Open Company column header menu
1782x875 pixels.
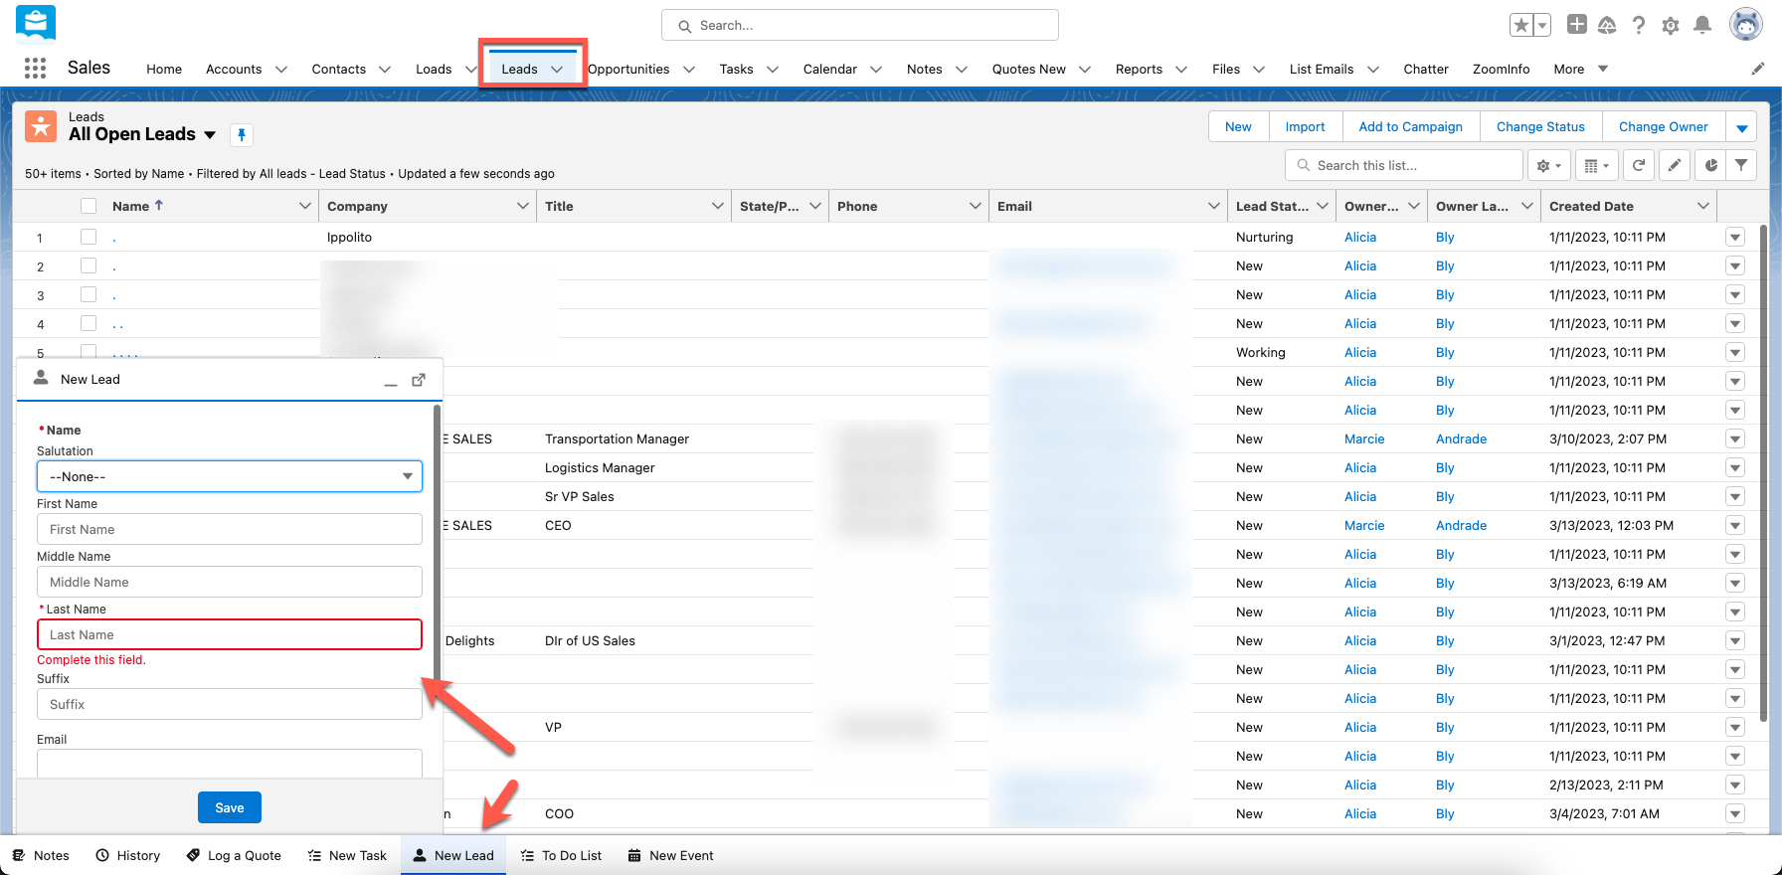pos(523,206)
